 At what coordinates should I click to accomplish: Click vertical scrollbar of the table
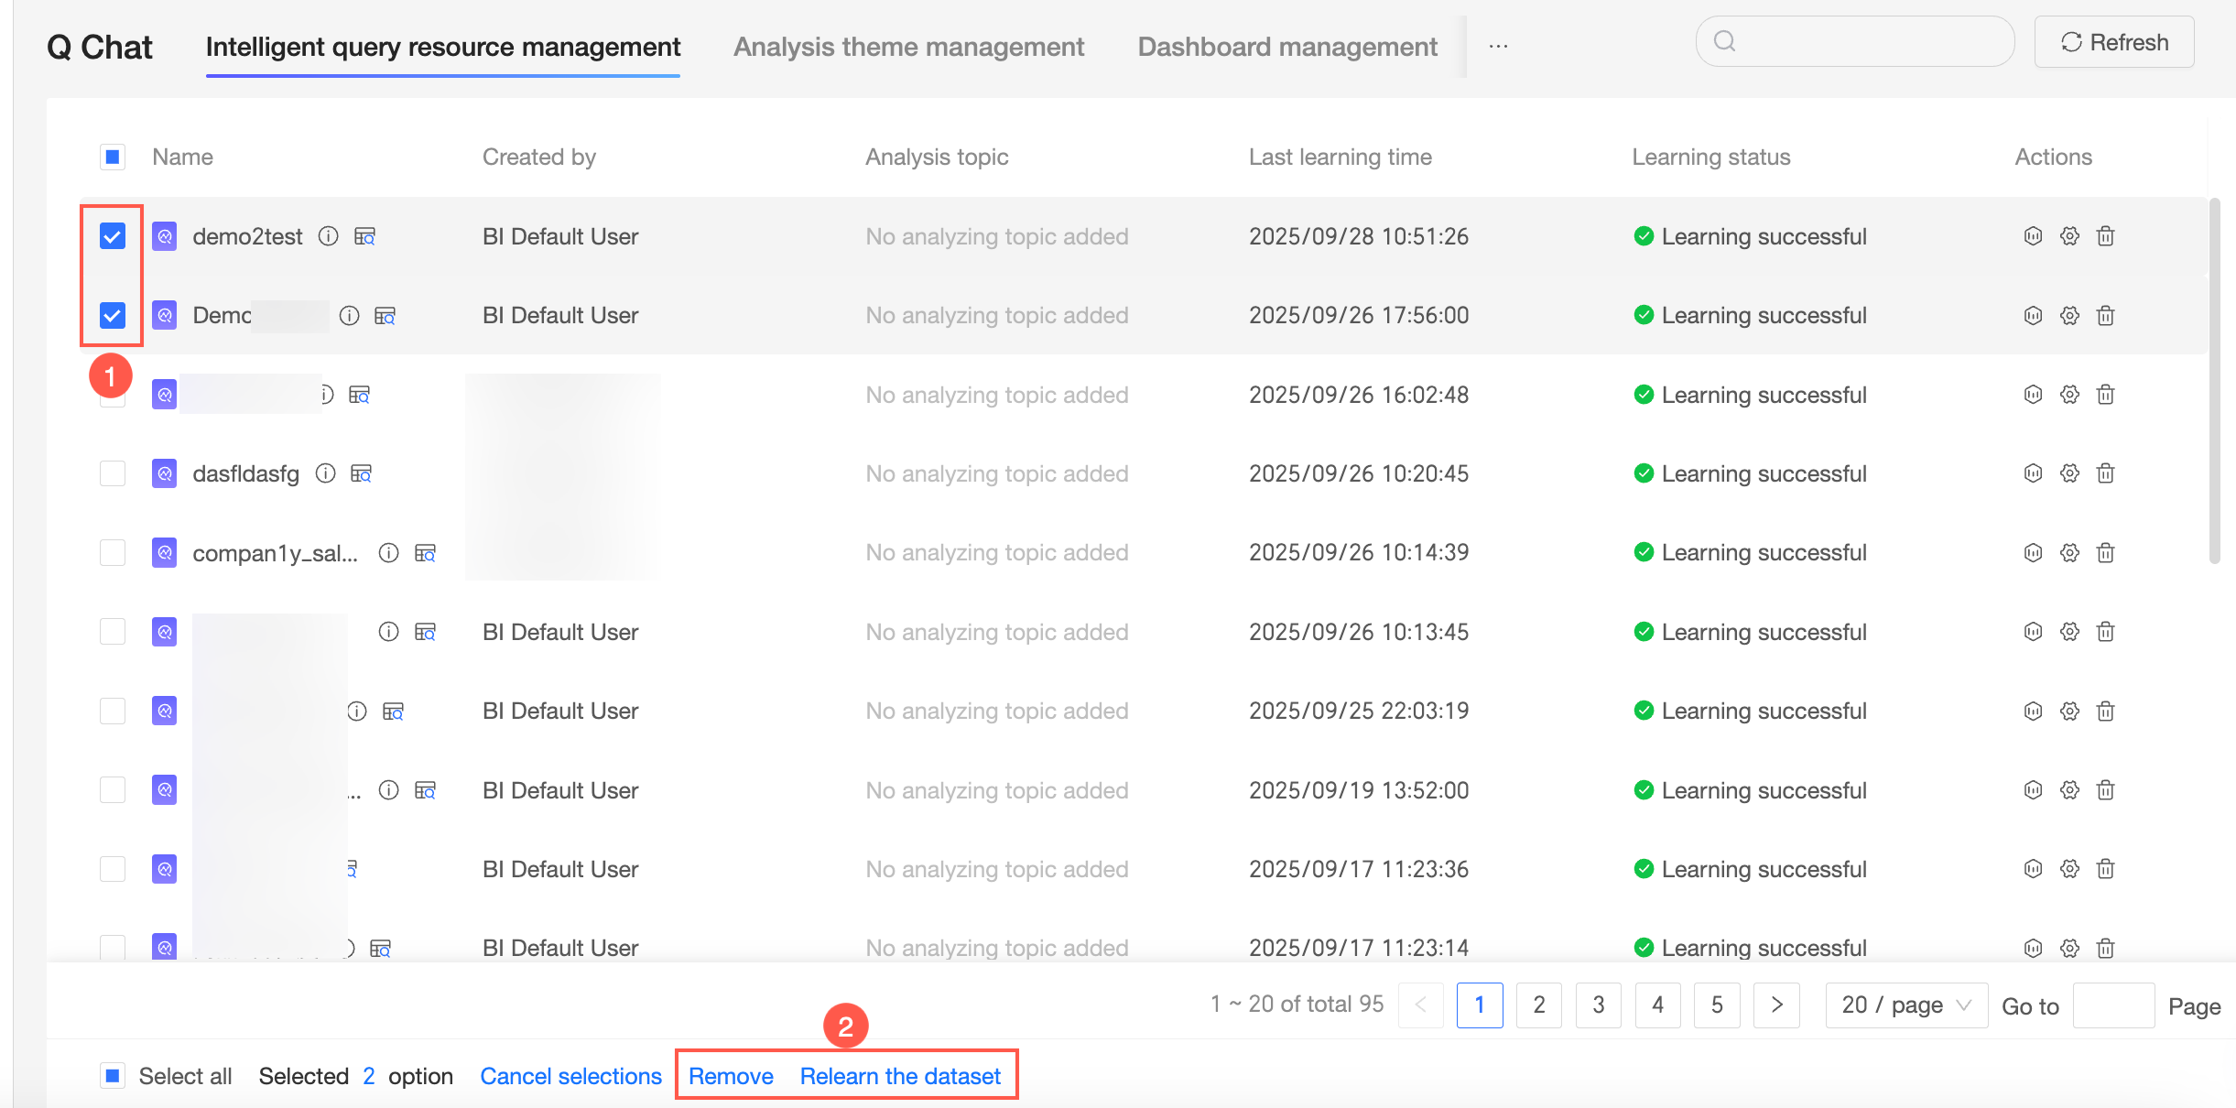[x=2214, y=380]
